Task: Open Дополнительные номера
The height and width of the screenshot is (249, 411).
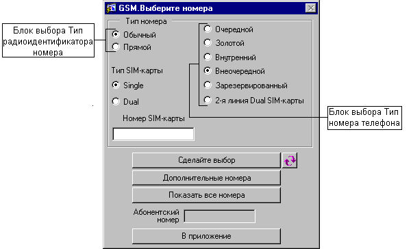Action: [206, 178]
